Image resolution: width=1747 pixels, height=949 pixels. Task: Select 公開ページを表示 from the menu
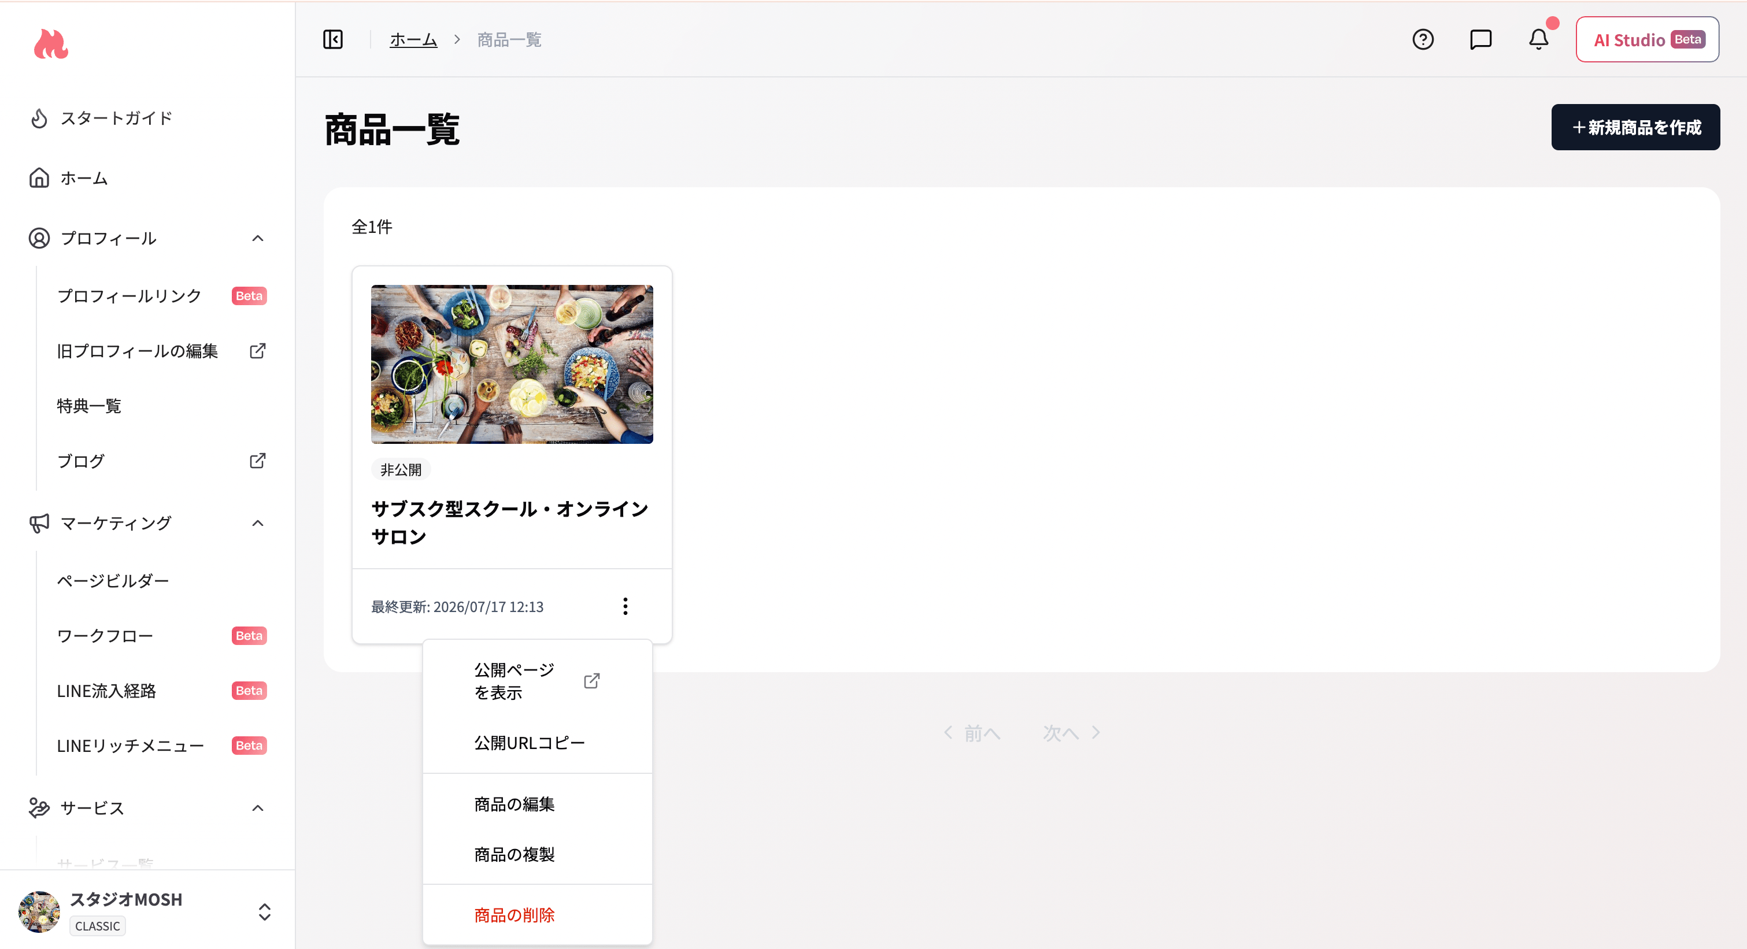pos(537,681)
